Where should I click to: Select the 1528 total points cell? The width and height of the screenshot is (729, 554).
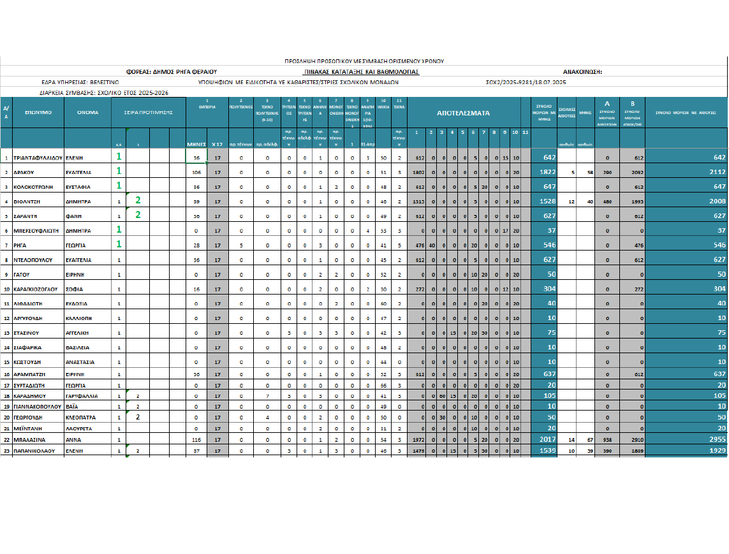(544, 201)
